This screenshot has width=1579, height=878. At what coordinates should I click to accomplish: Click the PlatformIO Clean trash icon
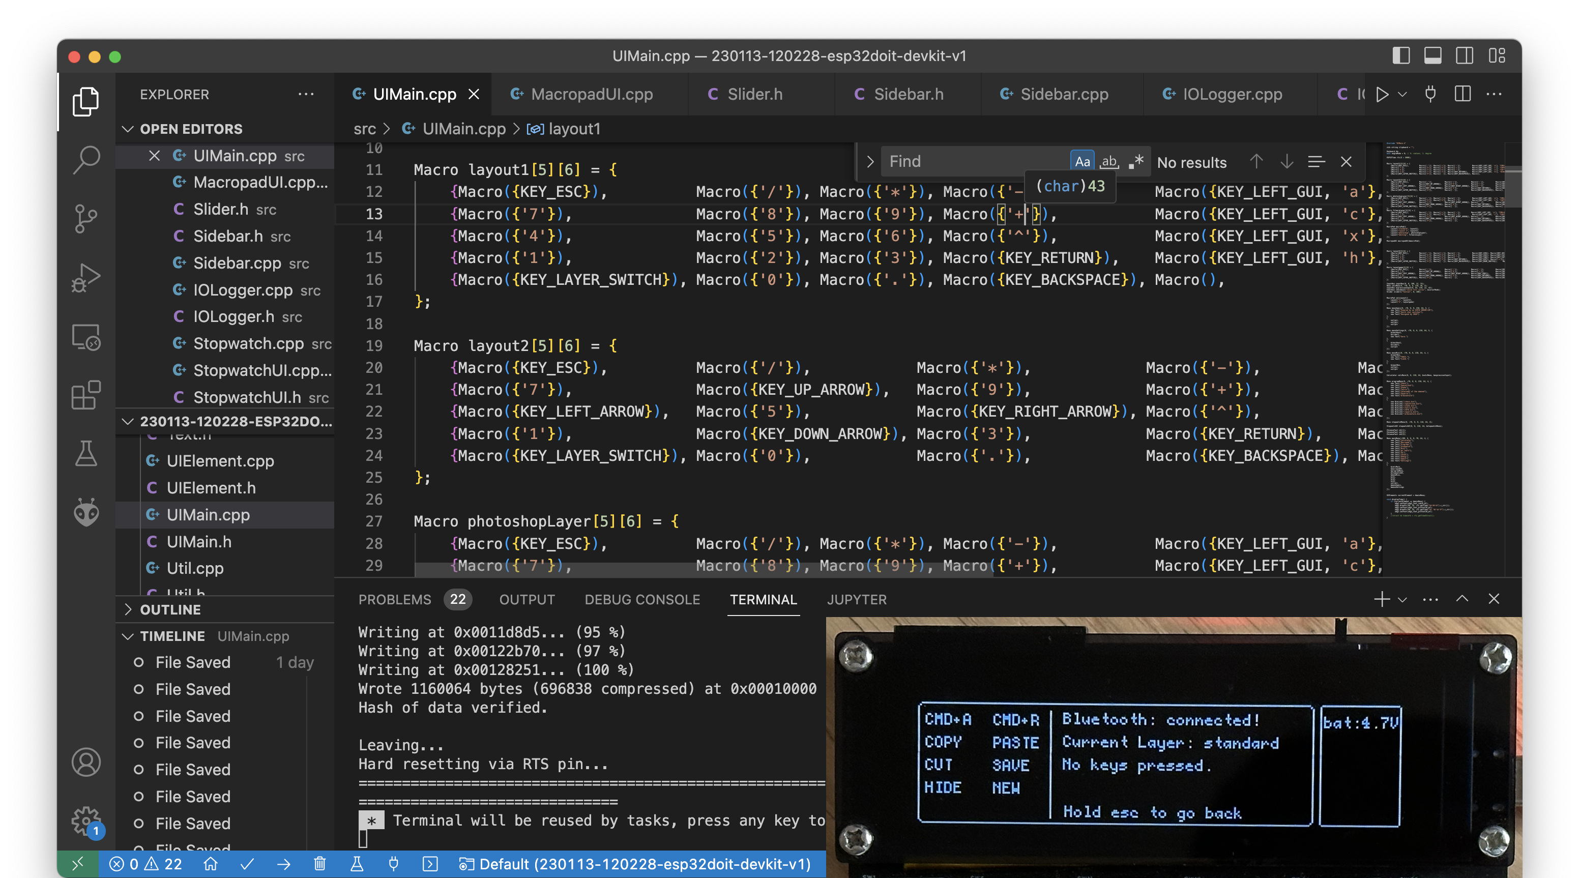coord(320,864)
